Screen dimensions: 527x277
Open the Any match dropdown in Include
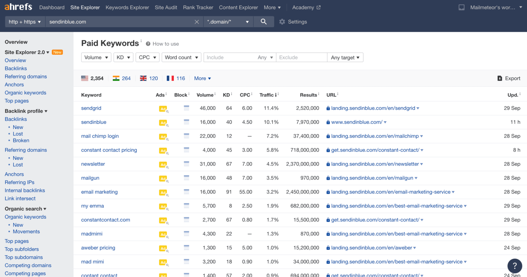[266, 57]
